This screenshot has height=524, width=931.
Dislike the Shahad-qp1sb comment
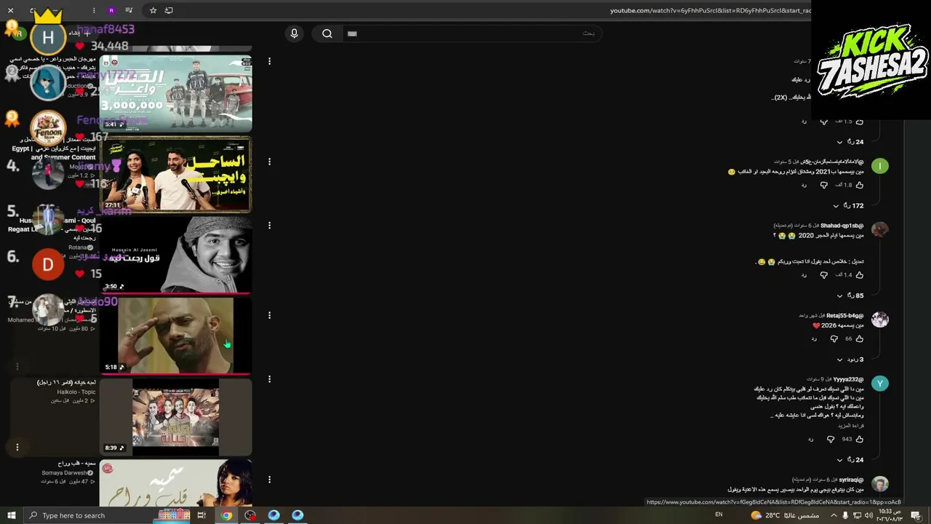(823, 275)
